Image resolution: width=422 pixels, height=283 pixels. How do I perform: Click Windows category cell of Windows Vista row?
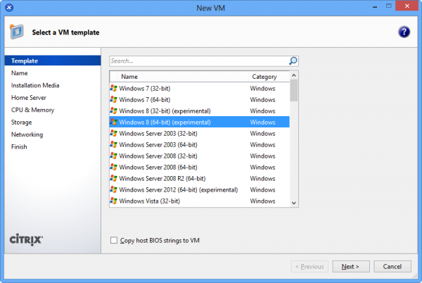(x=262, y=201)
